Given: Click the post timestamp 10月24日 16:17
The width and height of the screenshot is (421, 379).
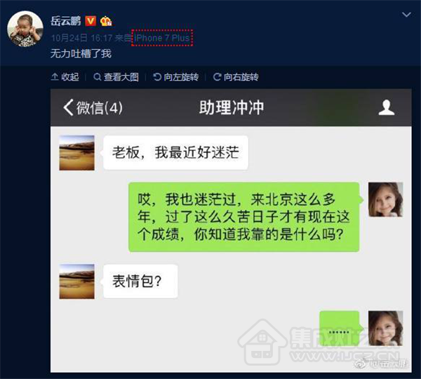Looking at the screenshot, I should (81, 38).
